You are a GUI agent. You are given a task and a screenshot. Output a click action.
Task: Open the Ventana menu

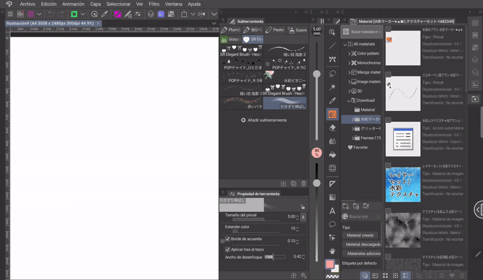[x=173, y=4]
